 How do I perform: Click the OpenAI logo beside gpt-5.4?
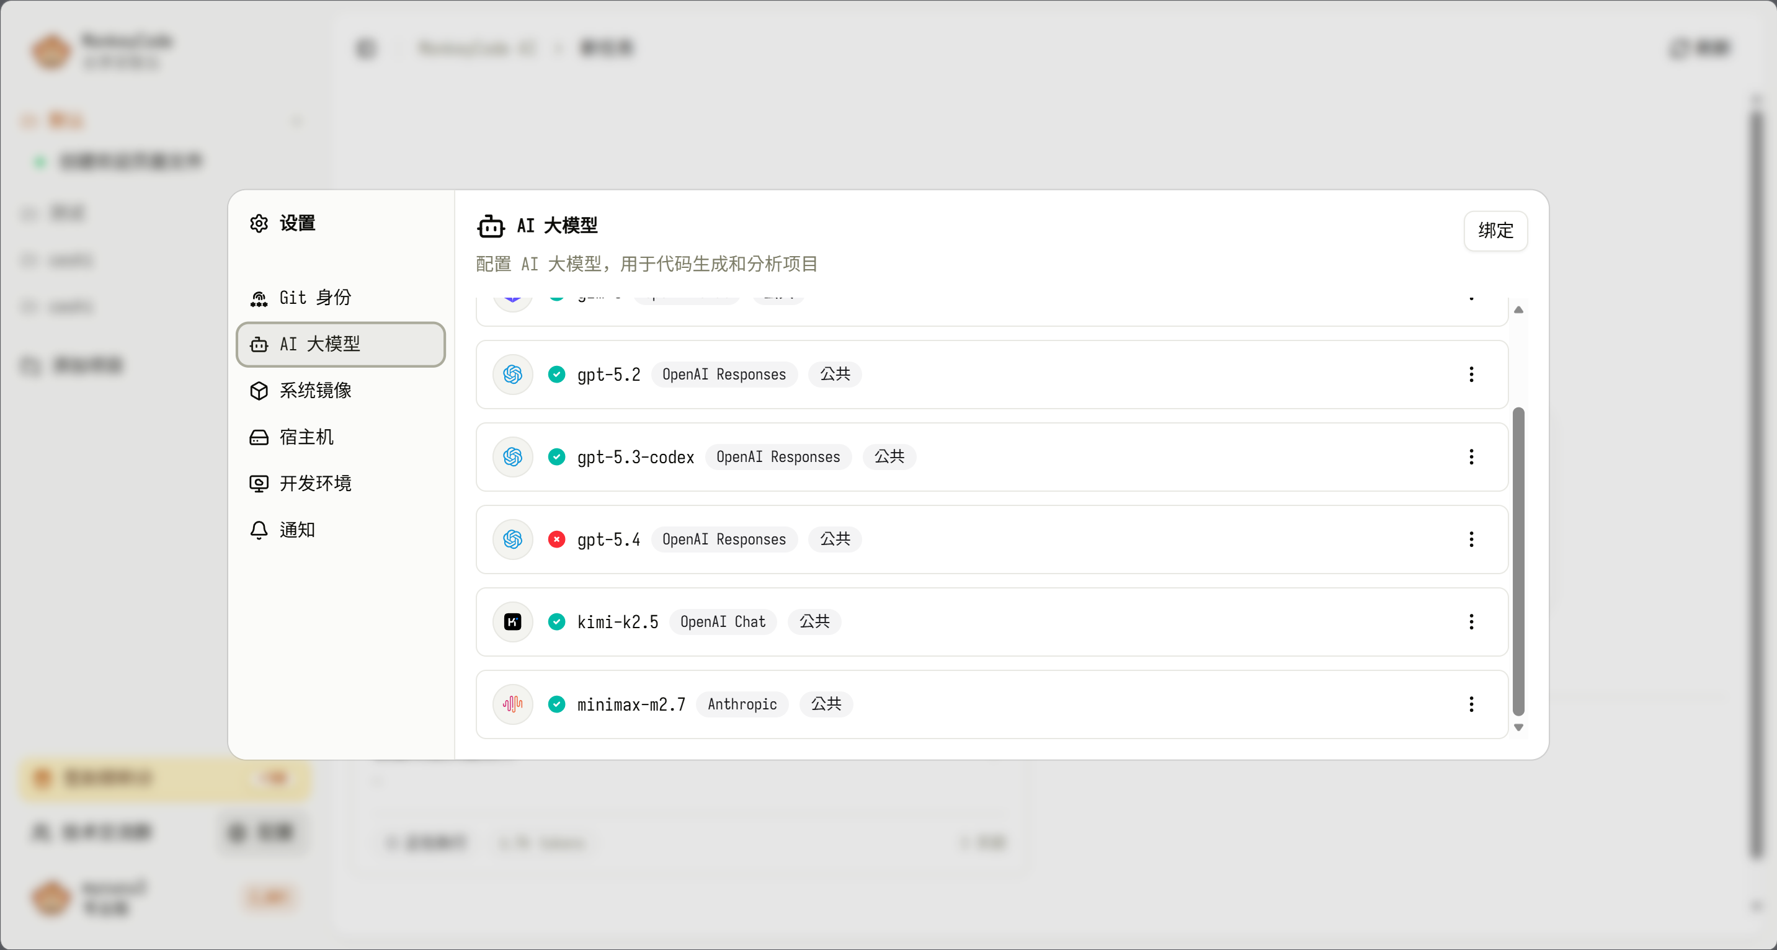click(512, 539)
